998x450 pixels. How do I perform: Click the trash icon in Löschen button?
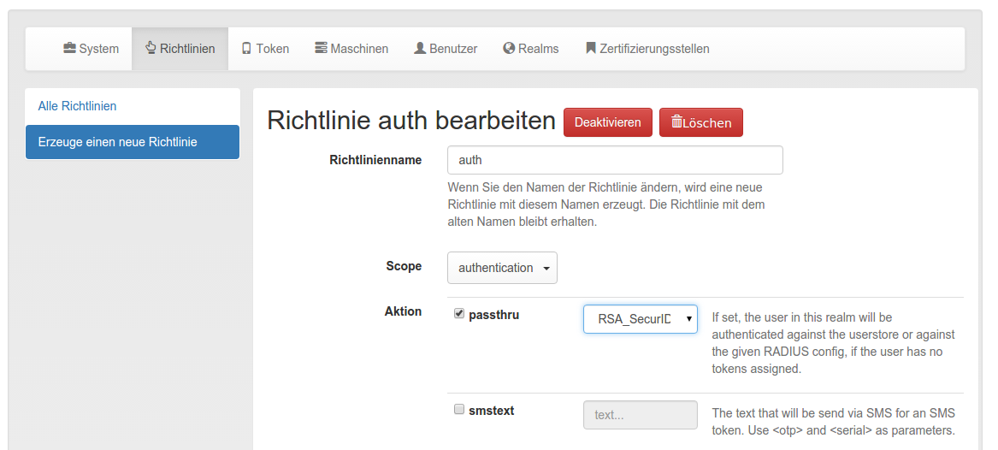coord(676,122)
